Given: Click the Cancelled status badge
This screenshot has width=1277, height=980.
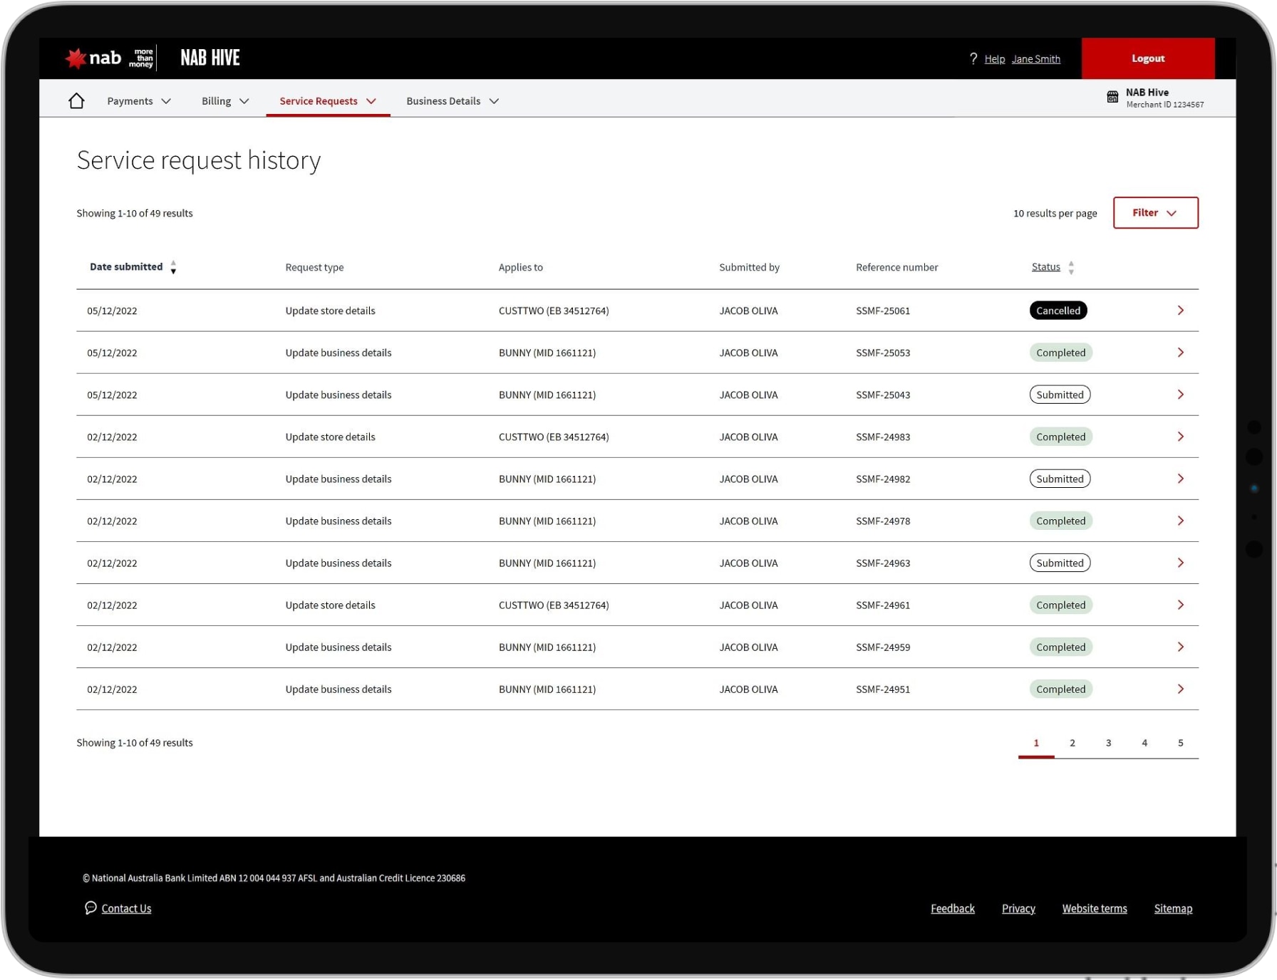Looking at the screenshot, I should coord(1058,311).
